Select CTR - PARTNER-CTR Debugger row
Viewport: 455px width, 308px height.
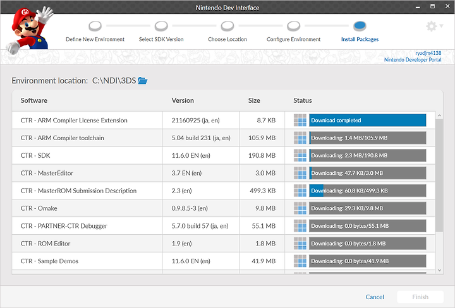coord(224,226)
